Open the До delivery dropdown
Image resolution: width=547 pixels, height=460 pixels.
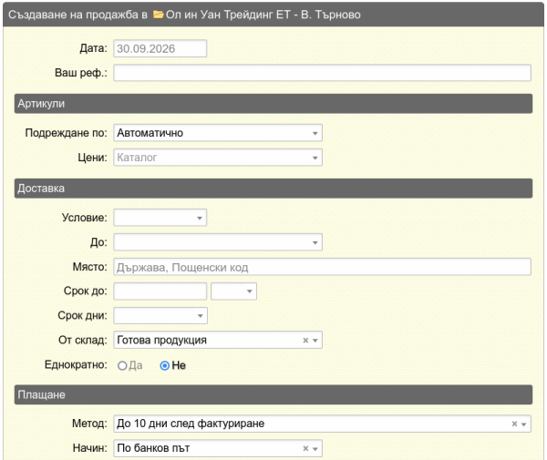[218, 242]
